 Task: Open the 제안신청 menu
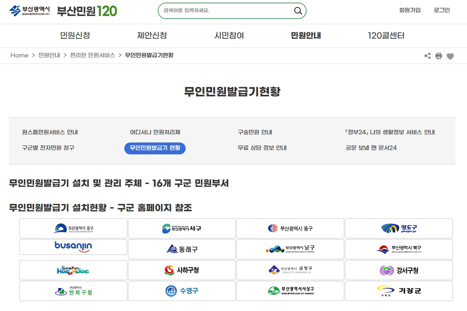click(152, 36)
